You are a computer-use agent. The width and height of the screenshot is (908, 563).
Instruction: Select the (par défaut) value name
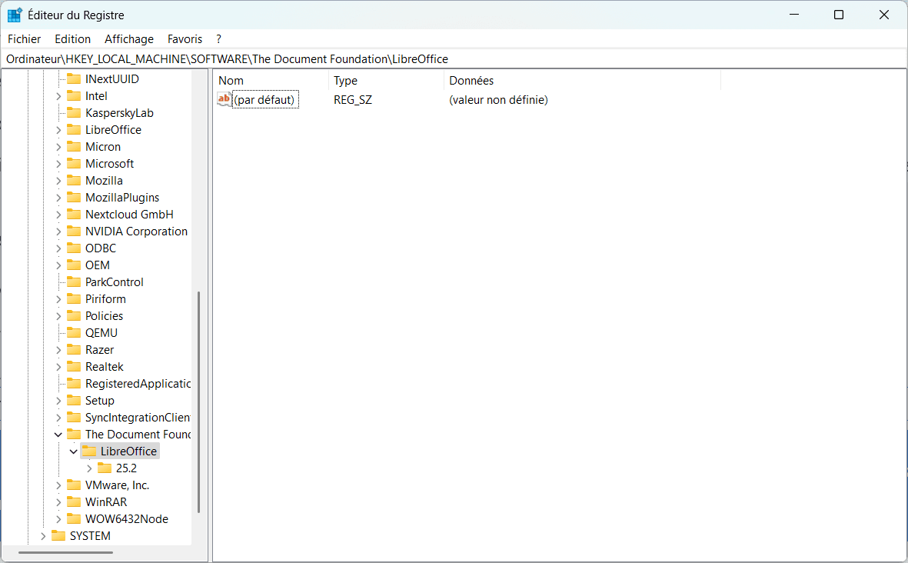pyautogui.click(x=265, y=100)
